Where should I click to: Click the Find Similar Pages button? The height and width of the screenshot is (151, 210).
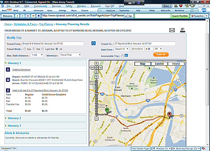(141, 149)
